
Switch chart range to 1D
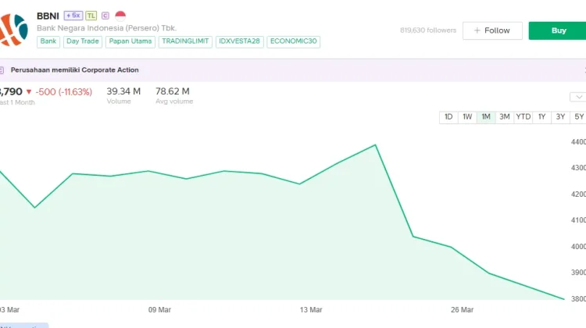(448, 117)
